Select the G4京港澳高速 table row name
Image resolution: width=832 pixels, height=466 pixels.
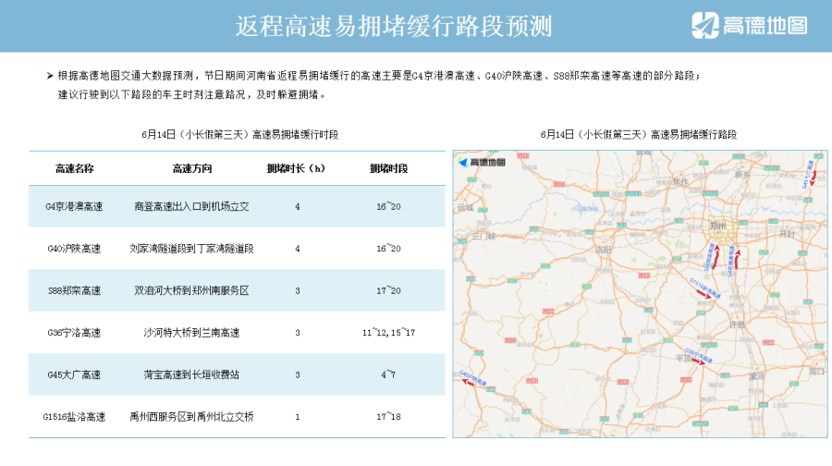click(74, 206)
